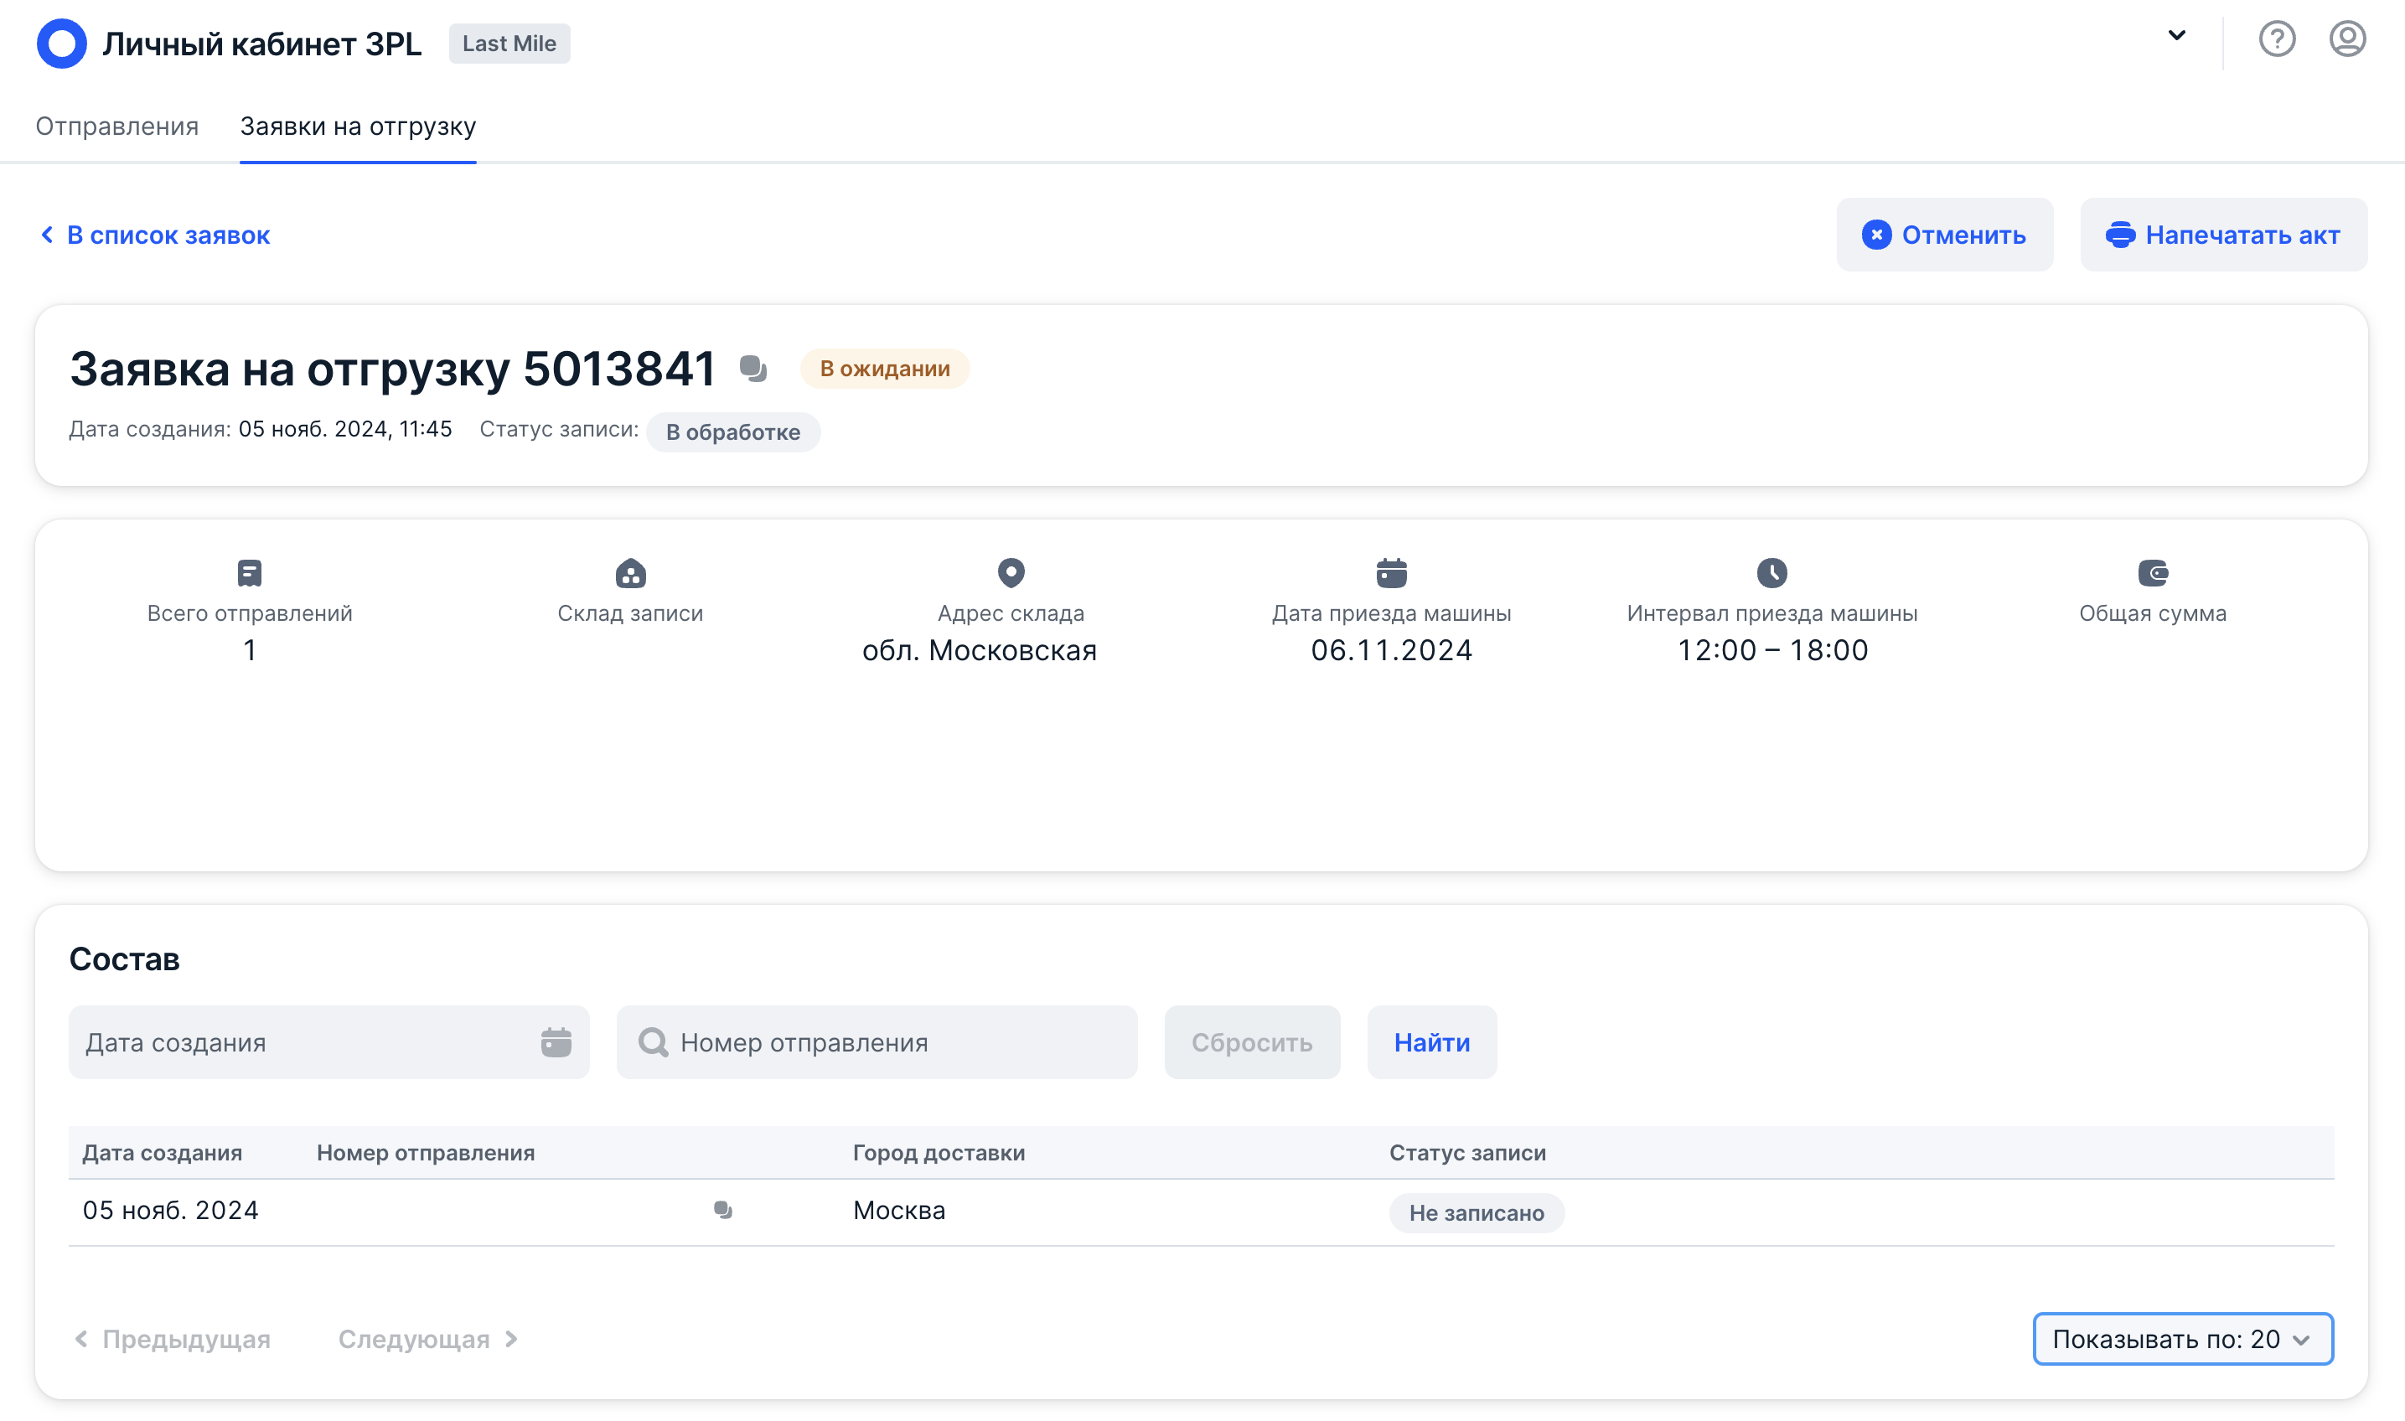Screen dimensions: 2405x1421
Task: Open the Показывать по: 20 dropdown
Action: point(2183,1339)
